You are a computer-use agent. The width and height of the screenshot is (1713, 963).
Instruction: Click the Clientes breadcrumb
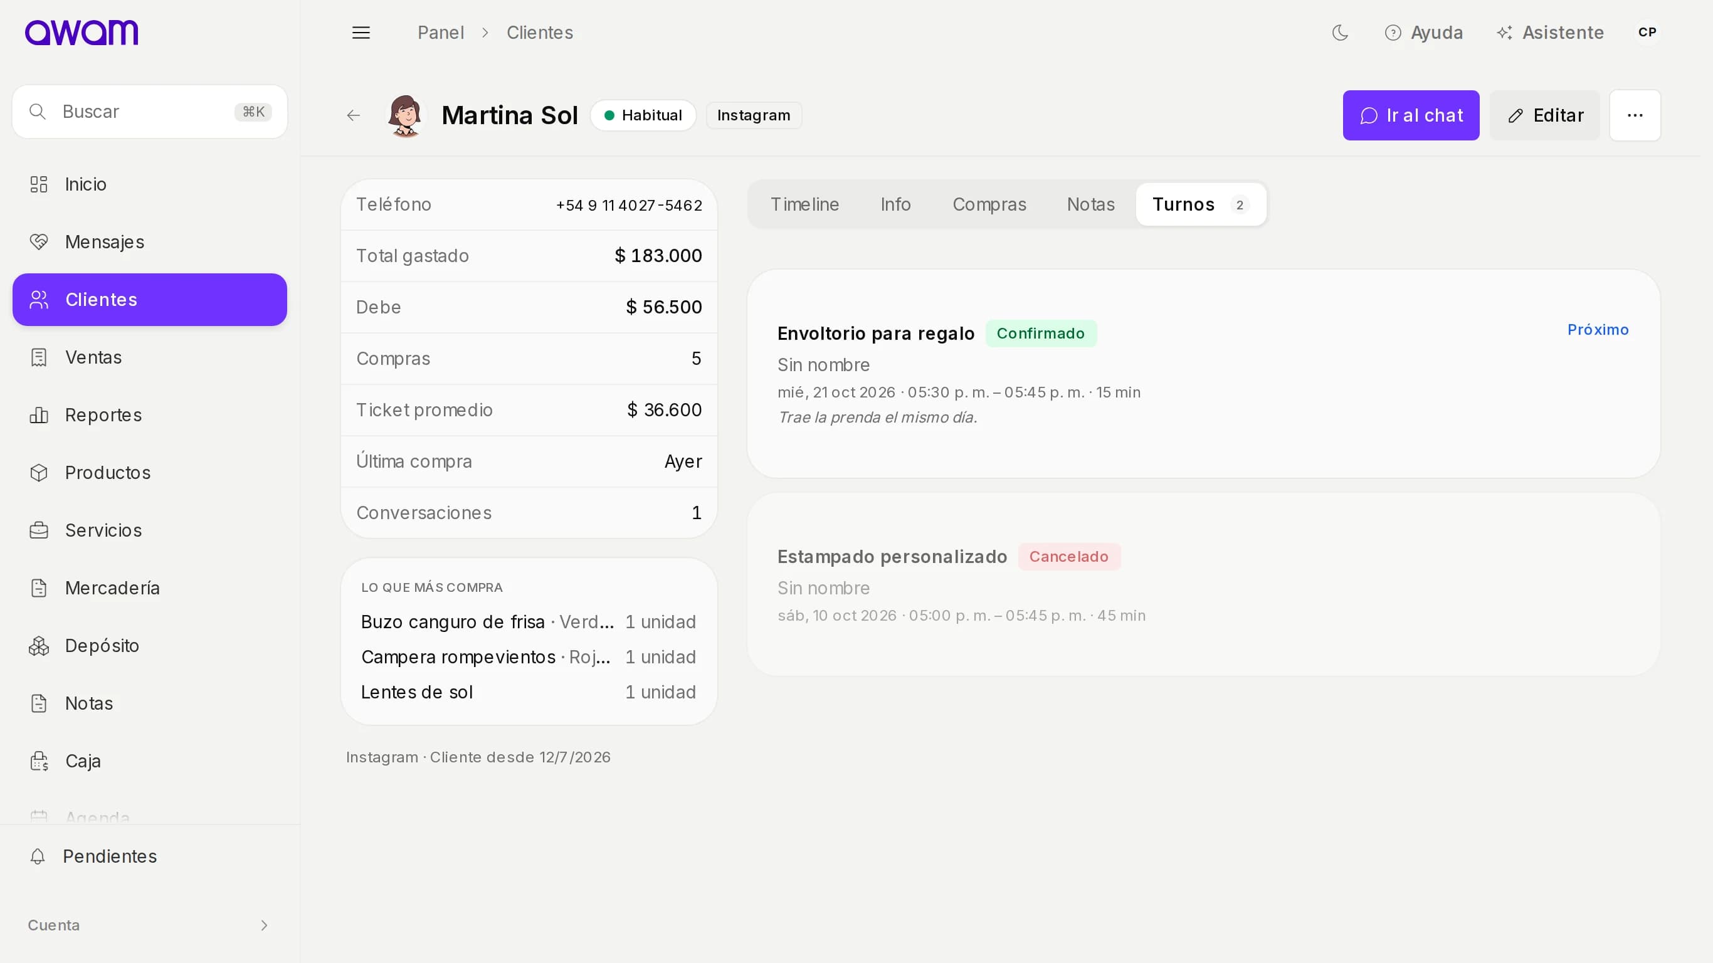coord(539,33)
